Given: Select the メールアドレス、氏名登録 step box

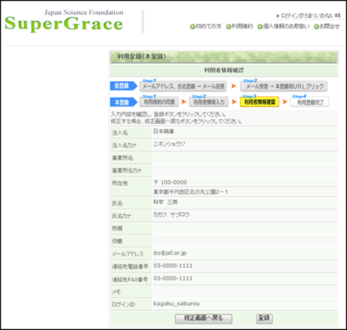Looking at the screenshot, I should 183,87.
